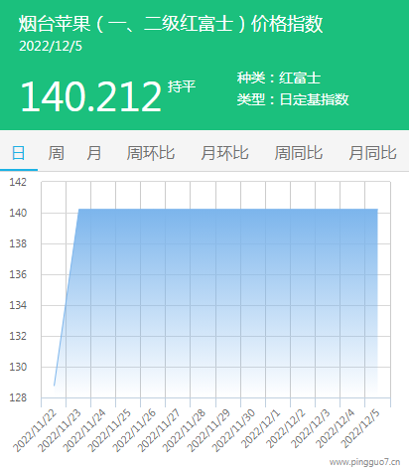Click the 2022/12/5 date under title
409x471 pixels.
coord(51,47)
